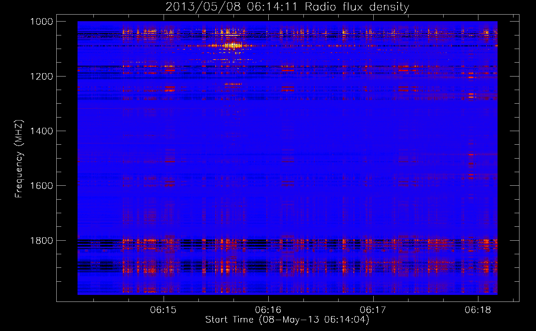Click the "Frequency (MHZ)" axis label
536x331 pixels.
[19, 159]
